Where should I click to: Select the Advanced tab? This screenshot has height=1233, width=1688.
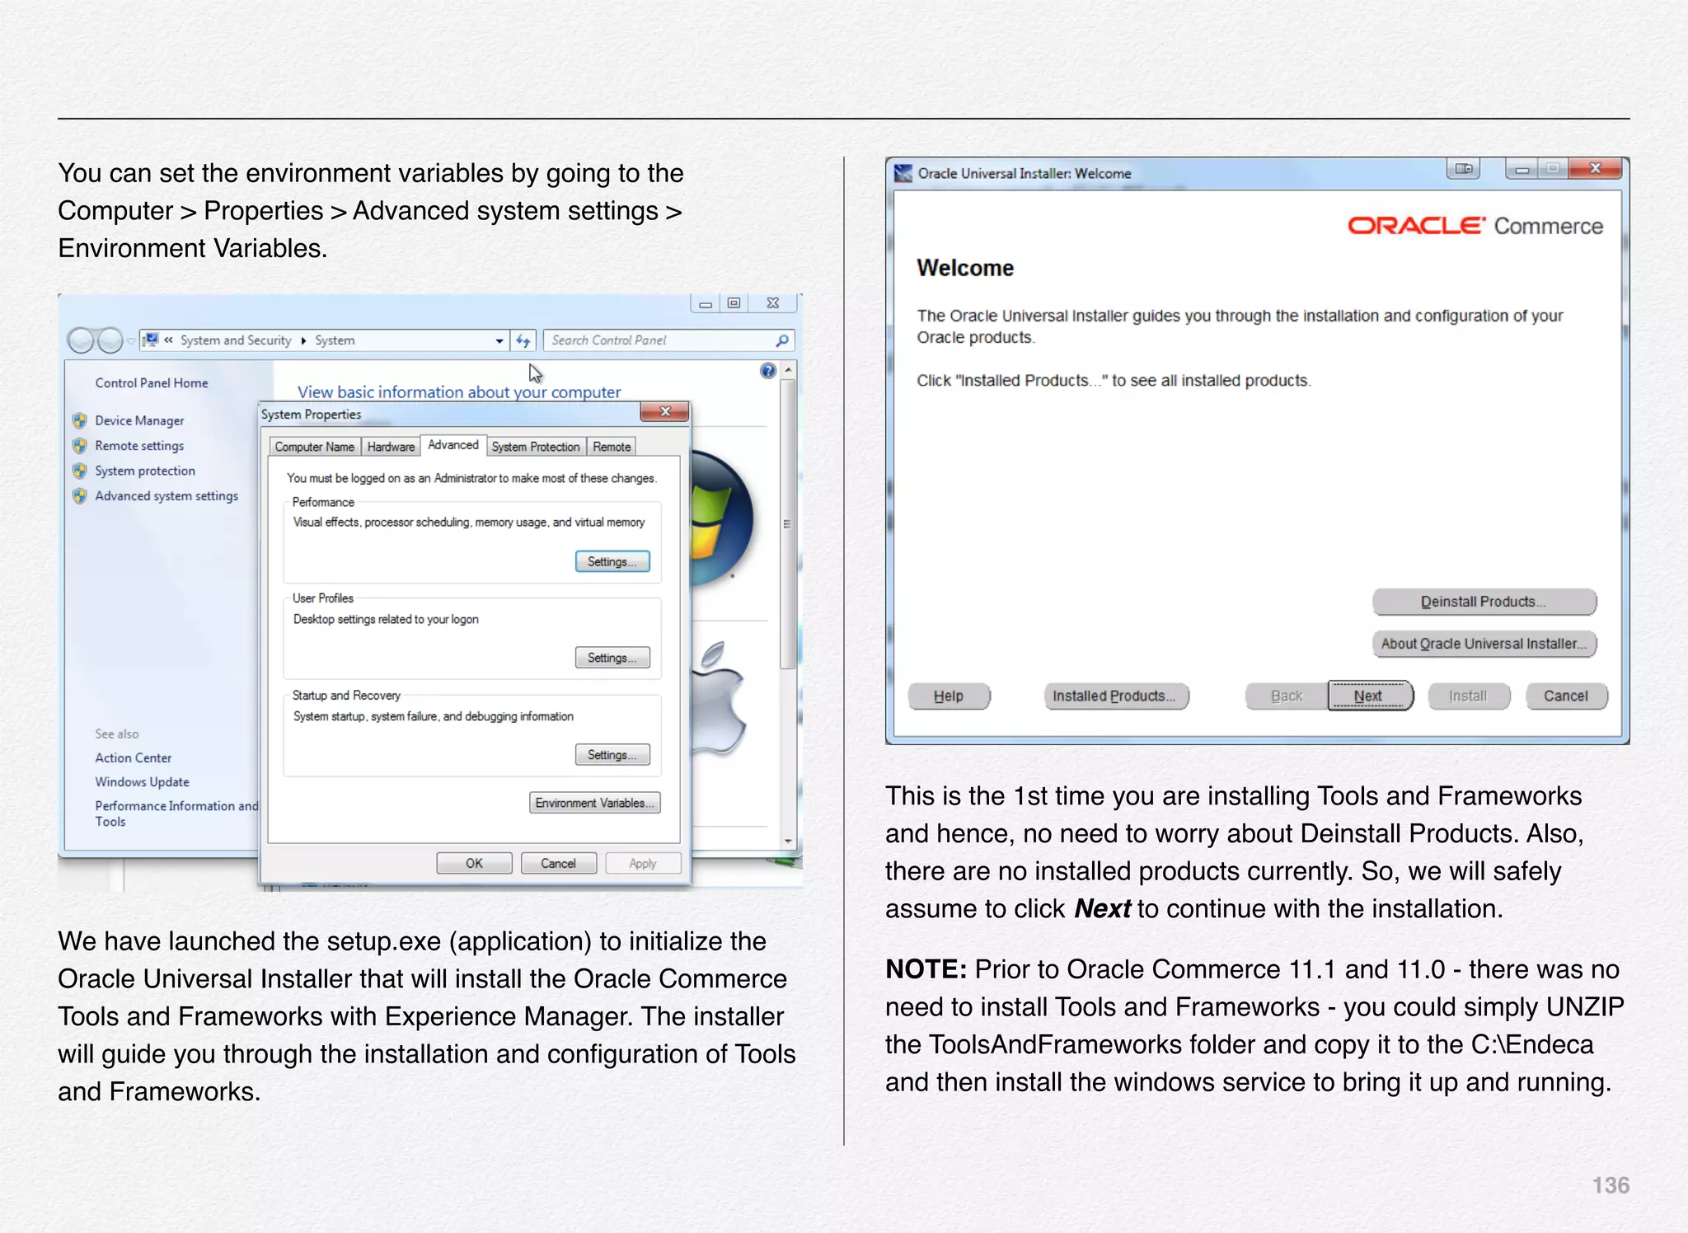click(453, 445)
